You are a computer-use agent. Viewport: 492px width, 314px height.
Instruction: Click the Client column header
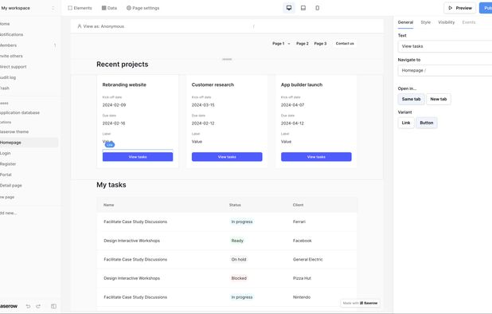click(x=298, y=205)
